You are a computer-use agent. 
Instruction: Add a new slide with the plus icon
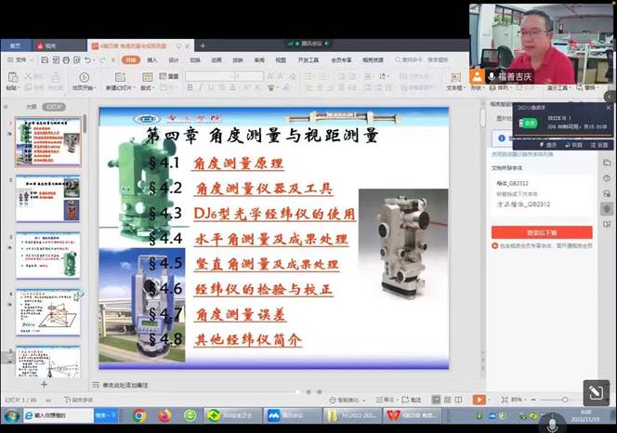43,384
